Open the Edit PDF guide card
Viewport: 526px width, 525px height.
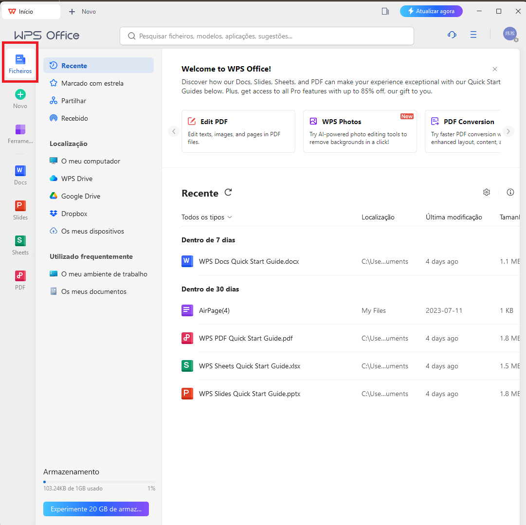(238, 131)
